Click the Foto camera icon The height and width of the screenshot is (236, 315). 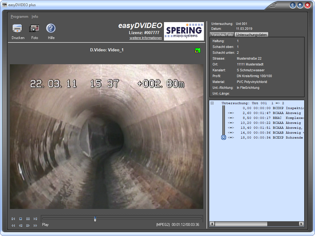(x=34, y=29)
